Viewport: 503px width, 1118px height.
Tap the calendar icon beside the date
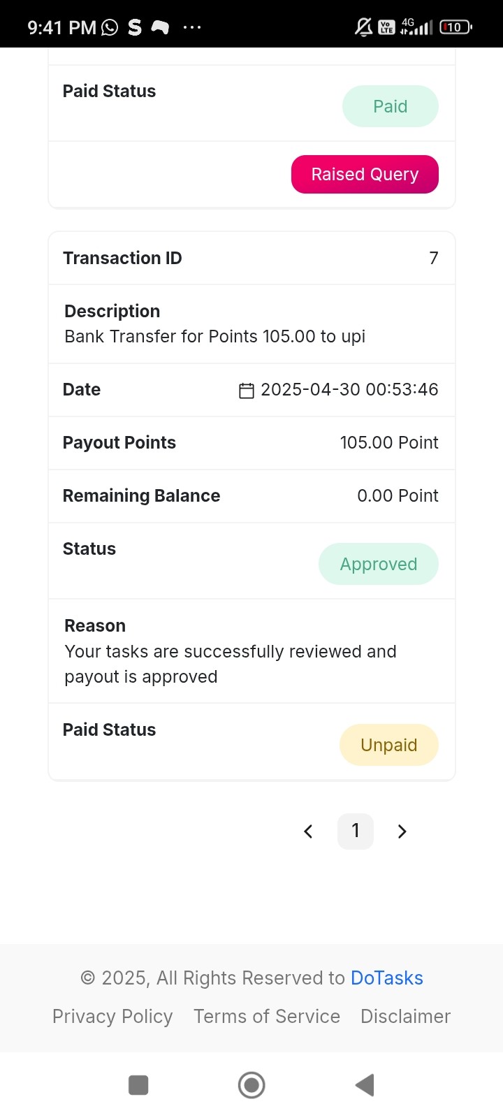coord(247,391)
